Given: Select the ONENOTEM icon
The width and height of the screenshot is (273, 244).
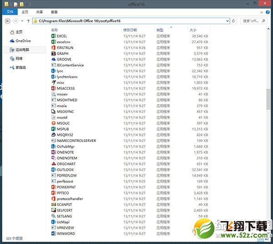Looking at the screenshot, I should point(54,158).
